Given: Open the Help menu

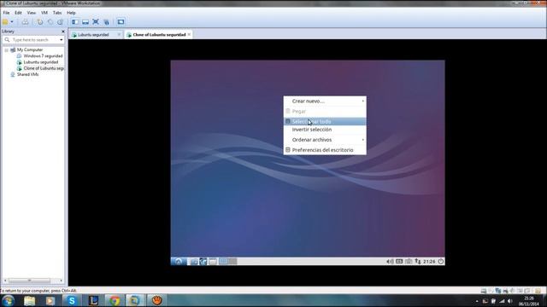Looking at the screenshot, I should (71, 13).
